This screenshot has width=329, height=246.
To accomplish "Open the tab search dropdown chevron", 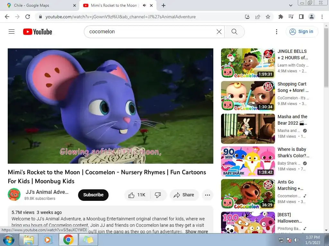I will pyautogui.click(x=290, y=5).
